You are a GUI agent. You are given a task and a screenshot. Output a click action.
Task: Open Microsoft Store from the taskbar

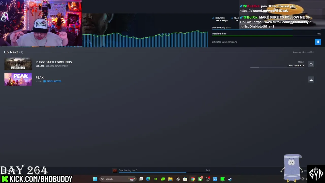pos(185,179)
